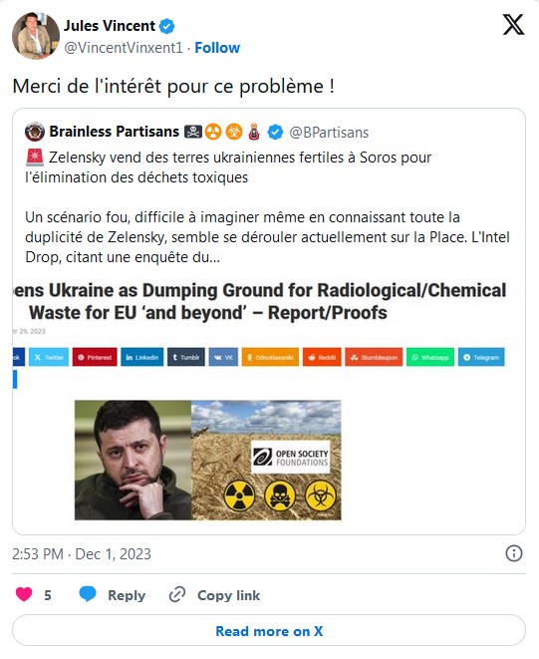This screenshot has width=539, height=659.
Task: Click the Copy link text
Action: pos(228,595)
